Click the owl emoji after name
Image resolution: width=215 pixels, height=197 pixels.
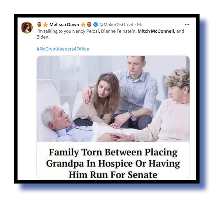[x=89, y=24]
